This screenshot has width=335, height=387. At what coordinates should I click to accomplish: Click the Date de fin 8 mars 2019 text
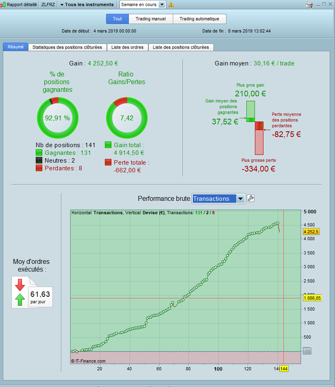237,31
